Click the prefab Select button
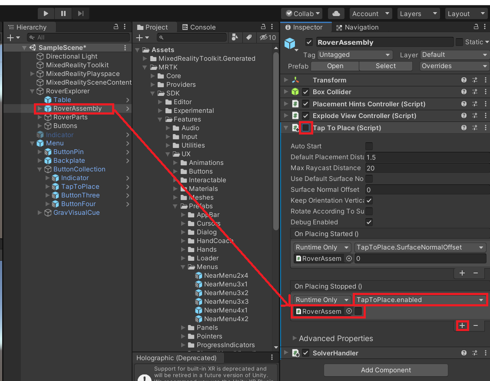 386,66
